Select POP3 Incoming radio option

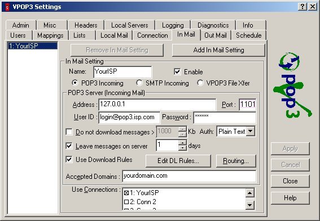(74, 83)
